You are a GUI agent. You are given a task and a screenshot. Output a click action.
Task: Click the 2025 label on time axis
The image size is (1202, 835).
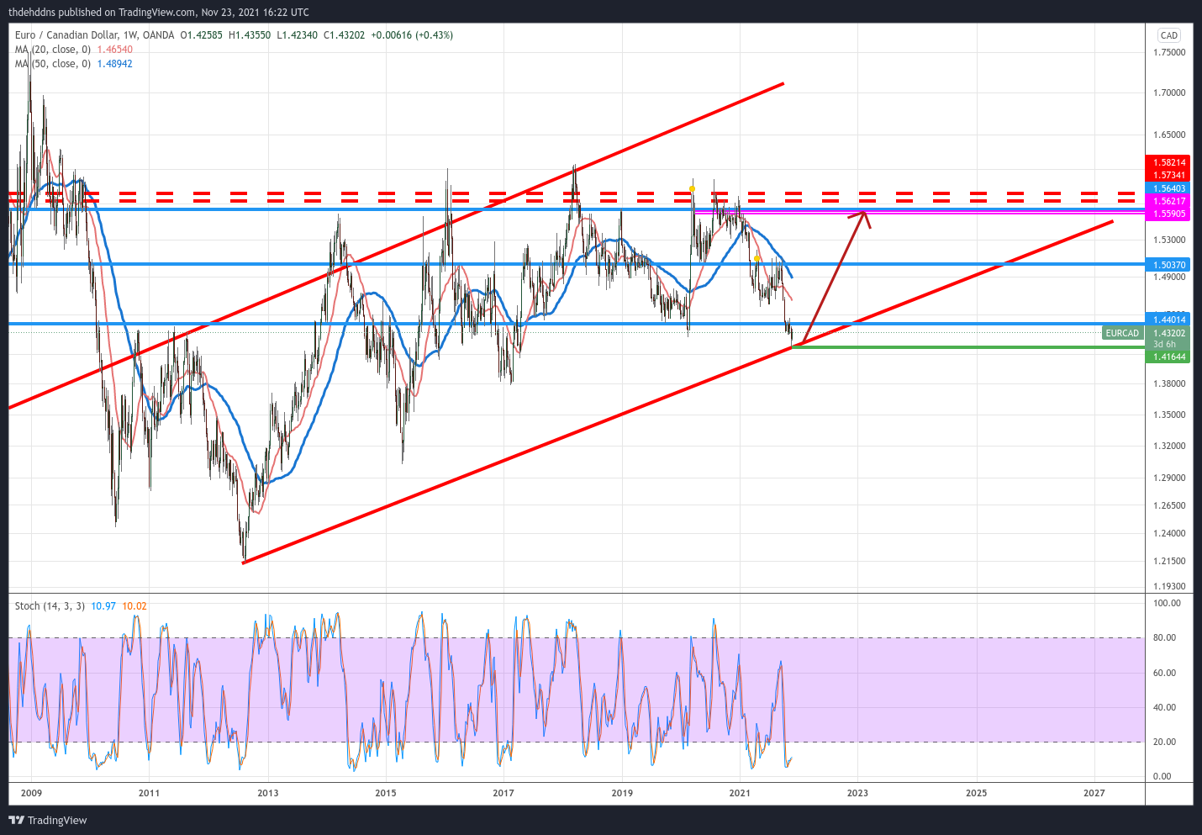click(976, 793)
